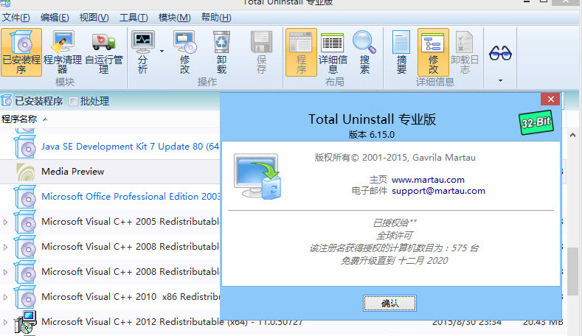Click the Visual C++ 2010 x86 disc icon
The height and width of the screenshot is (336, 582).
[25, 297]
